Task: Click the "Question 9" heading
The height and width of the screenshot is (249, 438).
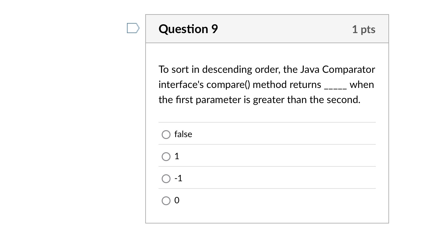Action: coord(188,29)
